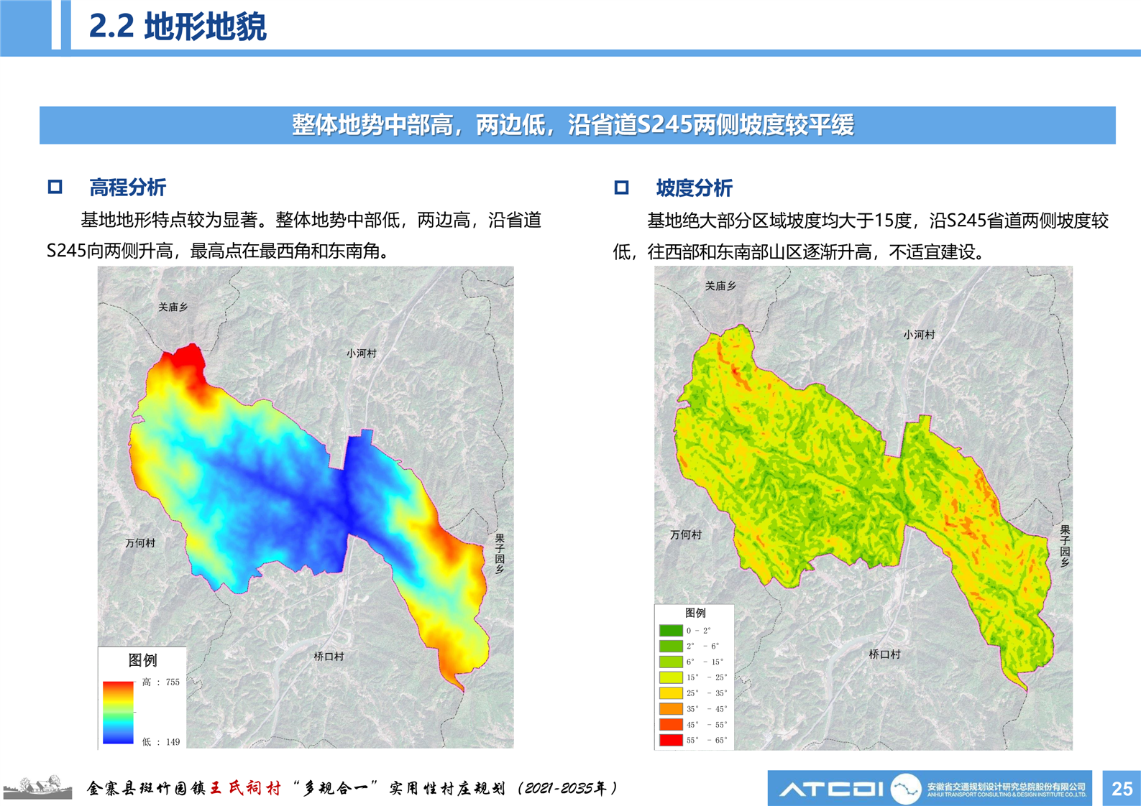The image size is (1141, 806).
Task: Click 万何村 label on the elevation map
Action: pos(140,543)
